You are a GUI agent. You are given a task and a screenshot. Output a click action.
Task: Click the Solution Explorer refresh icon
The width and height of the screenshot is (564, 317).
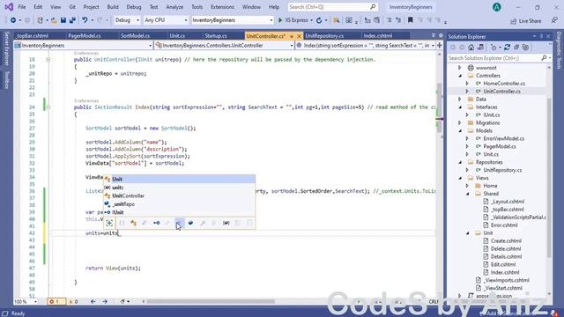508,47
